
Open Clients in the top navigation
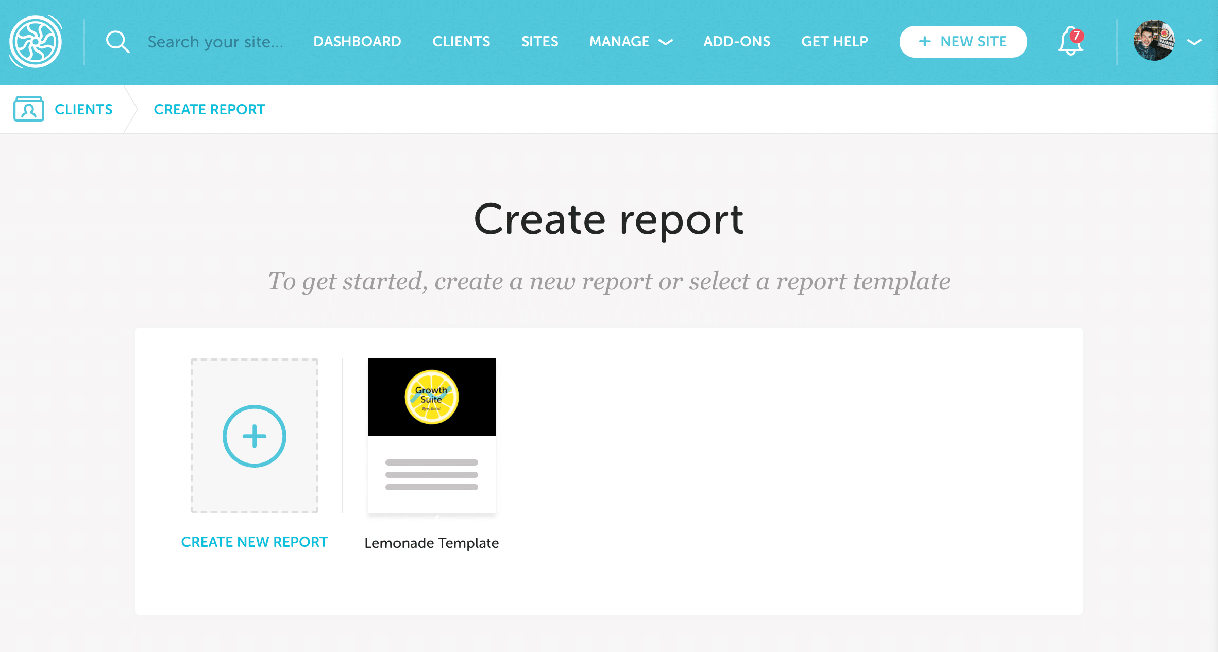[x=461, y=42]
